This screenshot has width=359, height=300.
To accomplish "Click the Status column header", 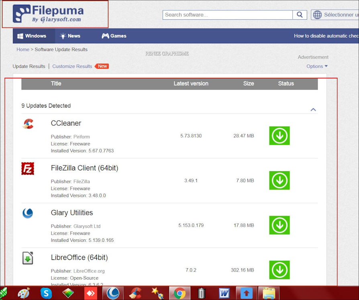I will tap(286, 83).
